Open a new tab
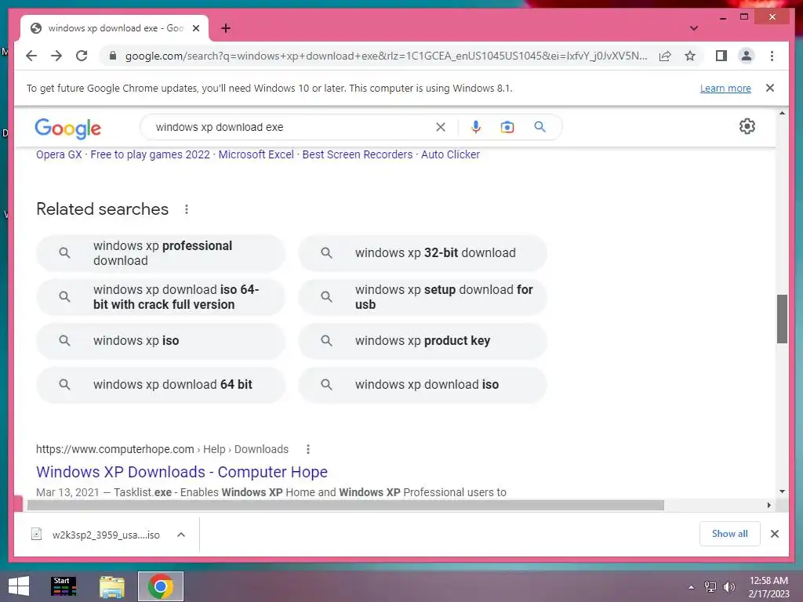The image size is (803, 602). [226, 28]
